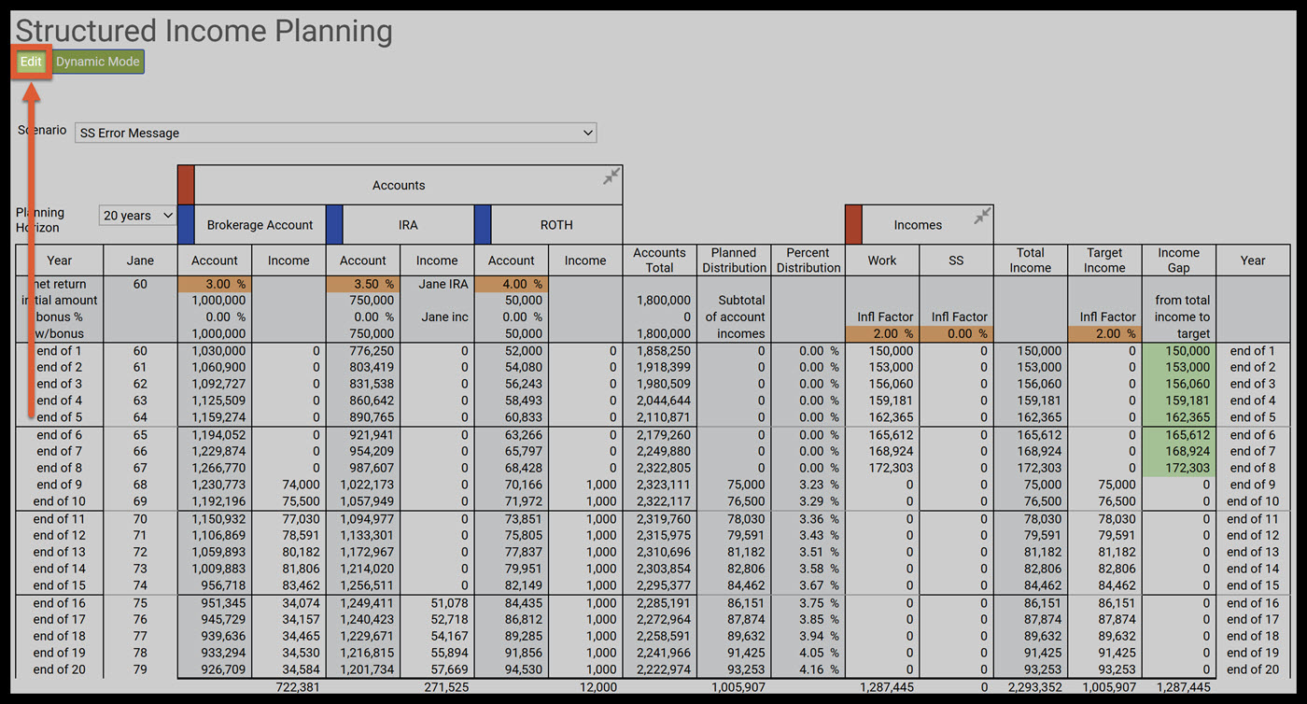The image size is (1307, 704).
Task: Click the red swatch beside Incomes header
Action: pyautogui.click(x=853, y=225)
